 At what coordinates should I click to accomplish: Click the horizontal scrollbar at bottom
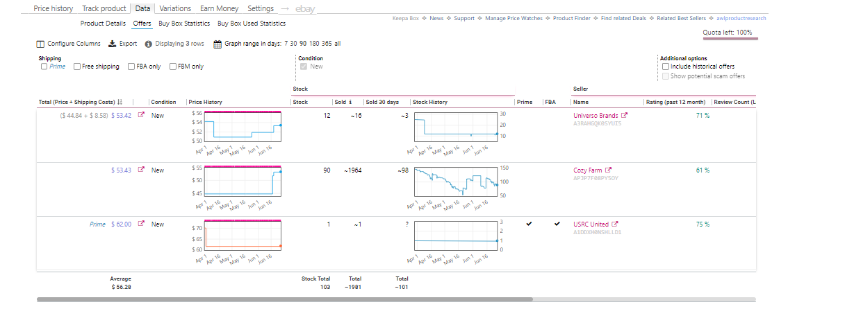pos(285,299)
